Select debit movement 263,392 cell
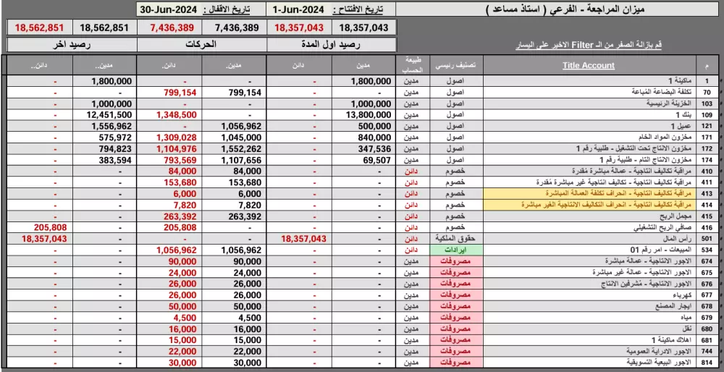The height and width of the screenshot is (372, 724). (x=234, y=216)
